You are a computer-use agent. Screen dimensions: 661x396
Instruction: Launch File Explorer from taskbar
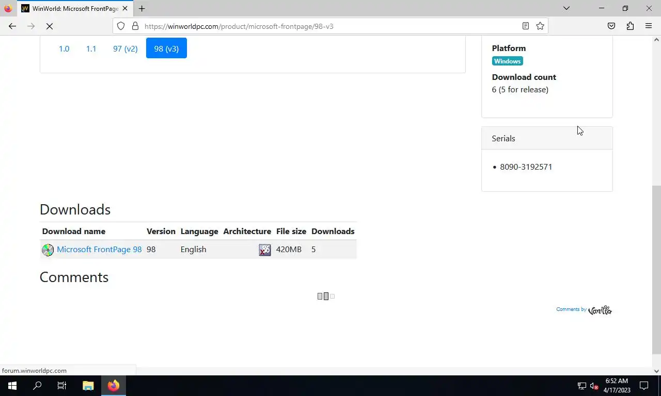point(88,386)
